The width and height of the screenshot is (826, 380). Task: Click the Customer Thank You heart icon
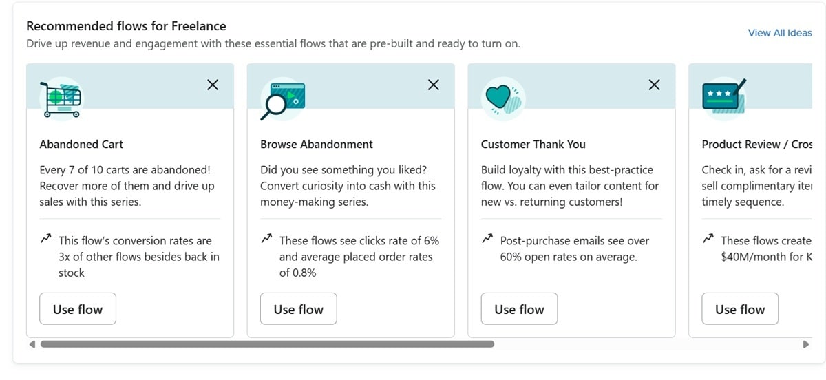click(503, 99)
